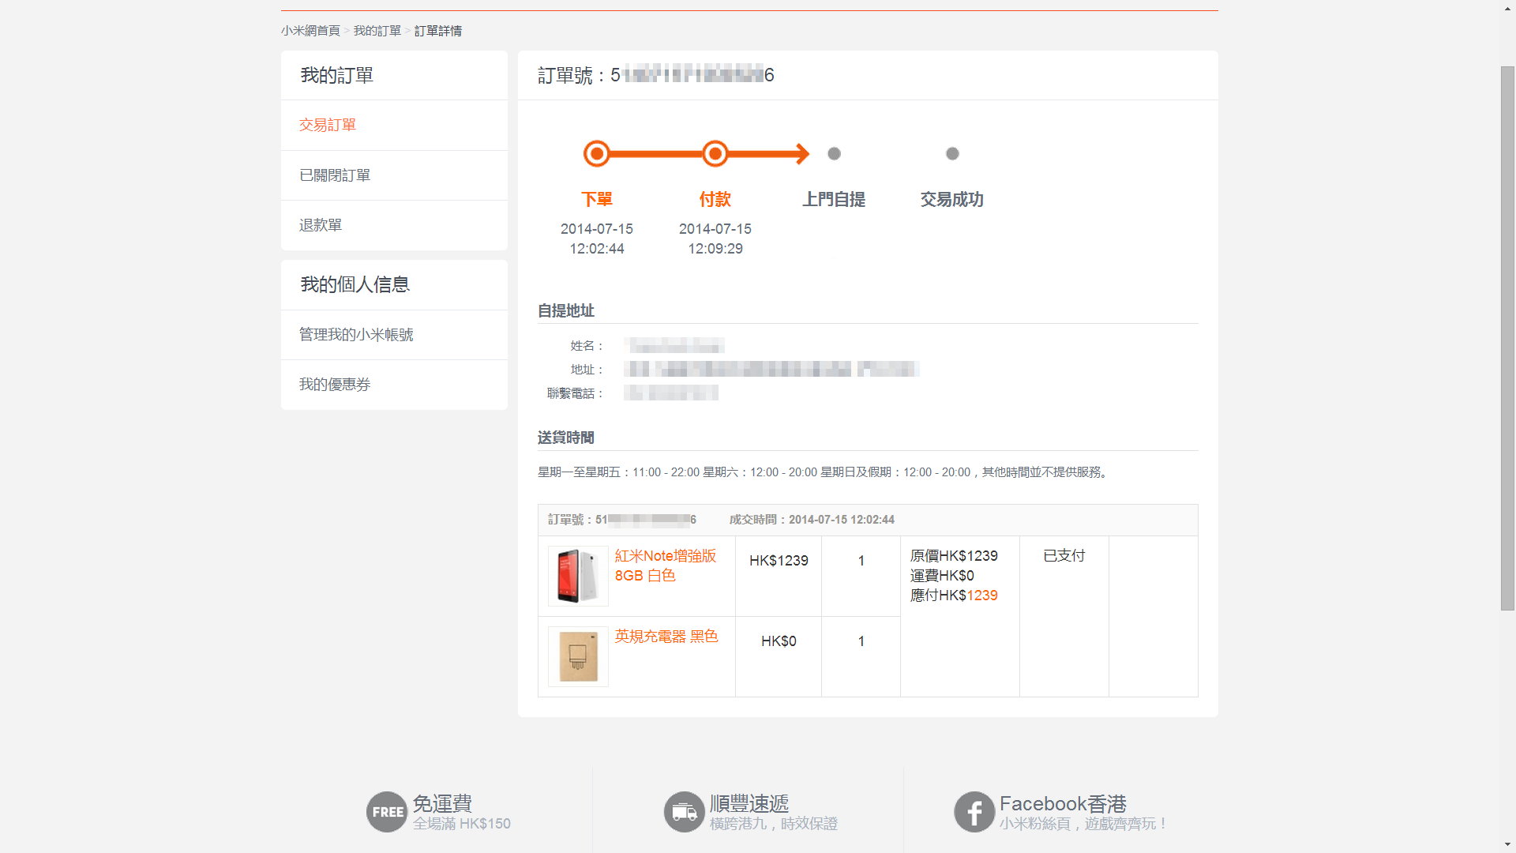Click the SF Express delivery truck icon
Viewport: 1516px width, 853px height.
[x=685, y=812]
